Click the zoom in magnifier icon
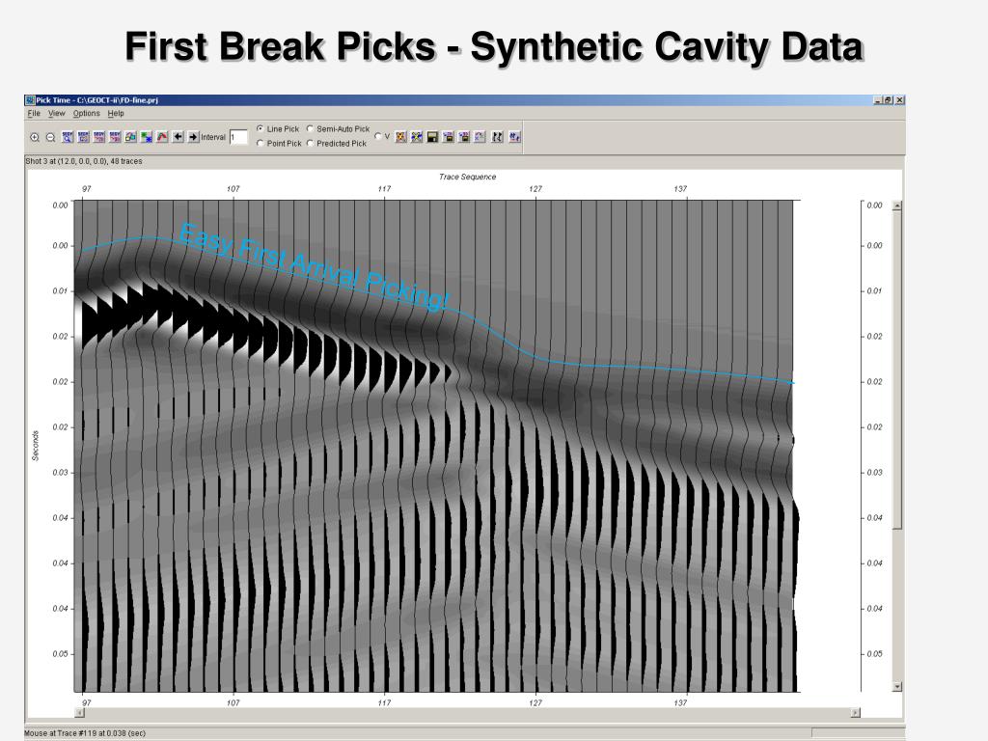This screenshot has width=988, height=741. [35, 137]
